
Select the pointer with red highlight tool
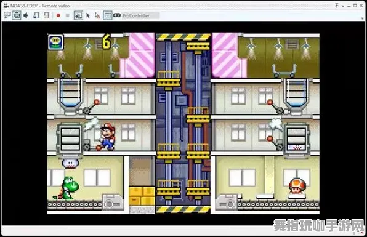click(x=97, y=15)
